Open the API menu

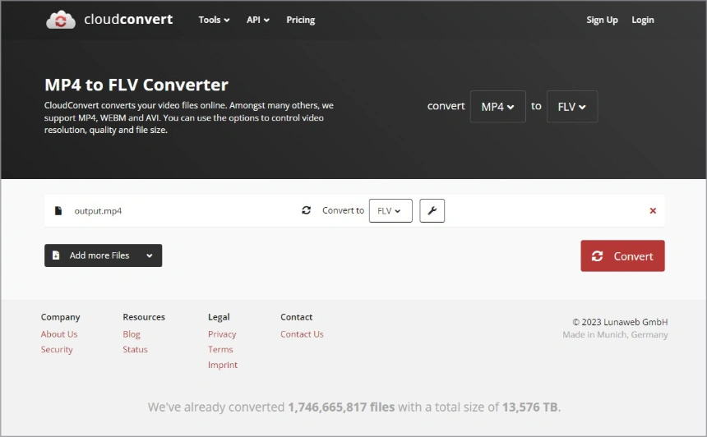tap(257, 20)
